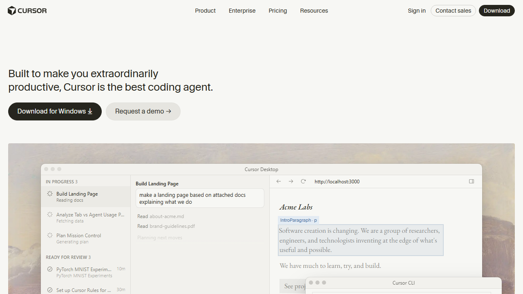
Task: Click the 'Planning next moves' status line
Action: pos(160,238)
